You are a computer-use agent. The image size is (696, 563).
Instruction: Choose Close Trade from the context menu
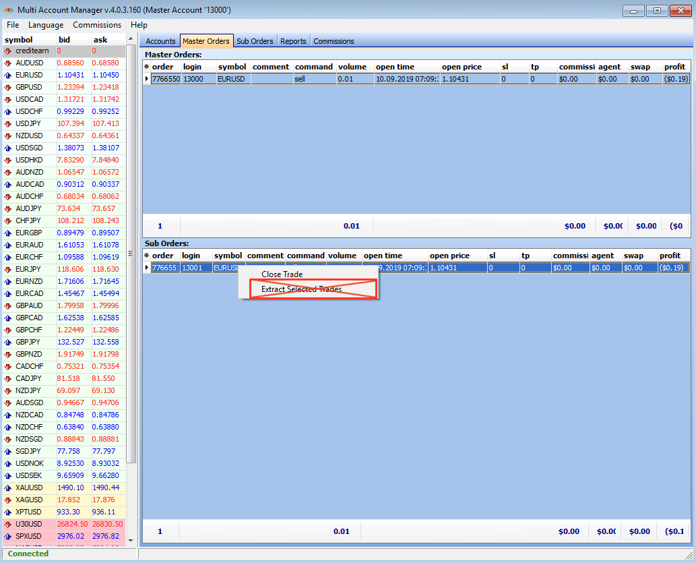[x=282, y=274]
